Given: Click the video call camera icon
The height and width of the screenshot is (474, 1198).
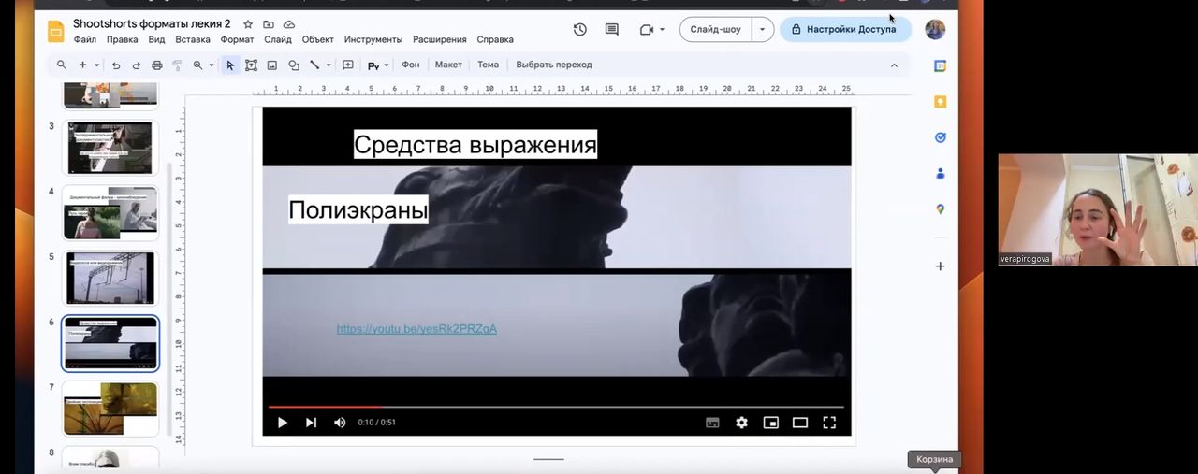Looking at the screenshot, I should point(646,29).
